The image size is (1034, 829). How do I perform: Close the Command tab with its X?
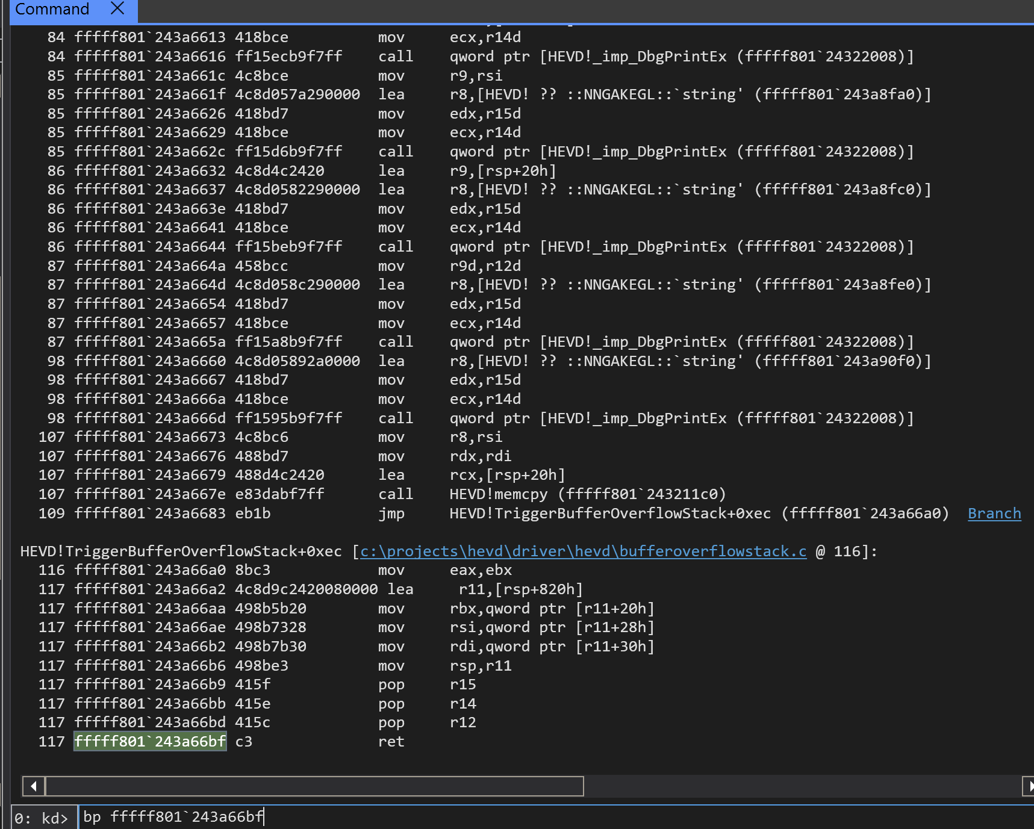coord(118,8)
